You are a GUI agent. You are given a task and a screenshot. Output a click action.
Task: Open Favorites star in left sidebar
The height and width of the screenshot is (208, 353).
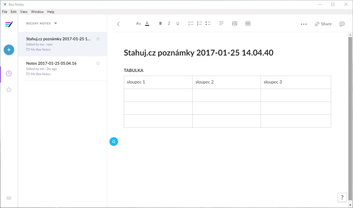pos(9,90)
